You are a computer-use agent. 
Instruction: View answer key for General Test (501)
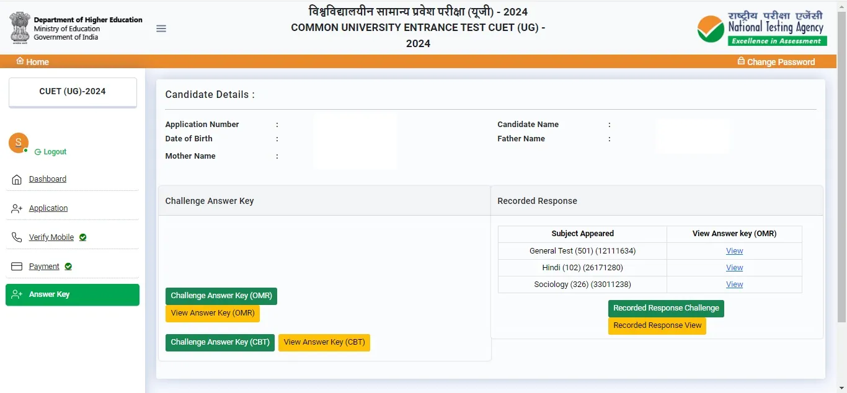(734, 251)
